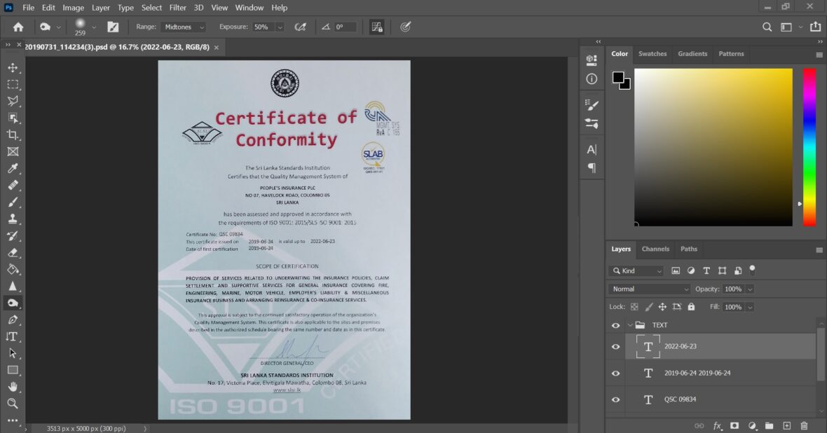Open the Paragraph panel
Screen dimensions: 827x433
pyautogui.click(x=591, y=168)
